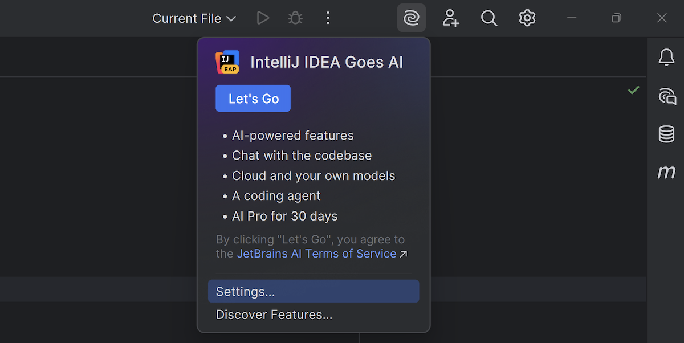Click the Debug bug icon
Viewport: 684px width, 343px height.
[295, 18]
